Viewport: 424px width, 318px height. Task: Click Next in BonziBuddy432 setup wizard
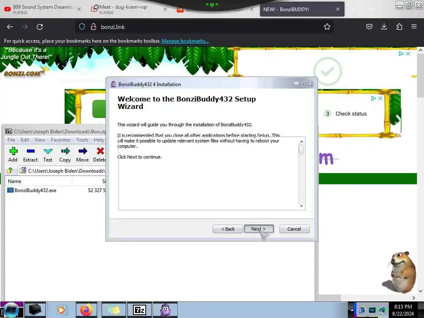click(259, 229)
